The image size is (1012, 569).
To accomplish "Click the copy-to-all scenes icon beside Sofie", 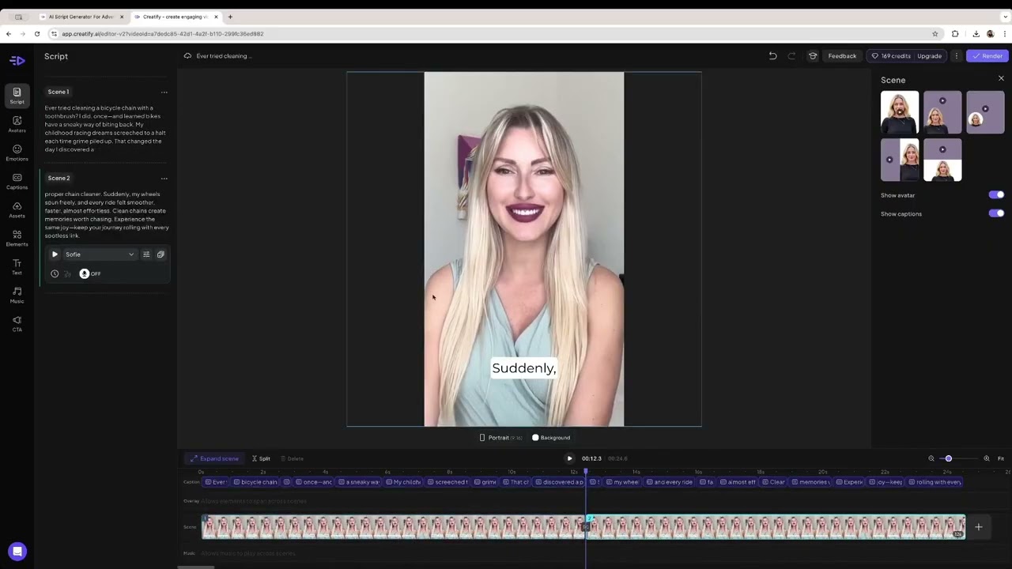I will click(160, 254).
